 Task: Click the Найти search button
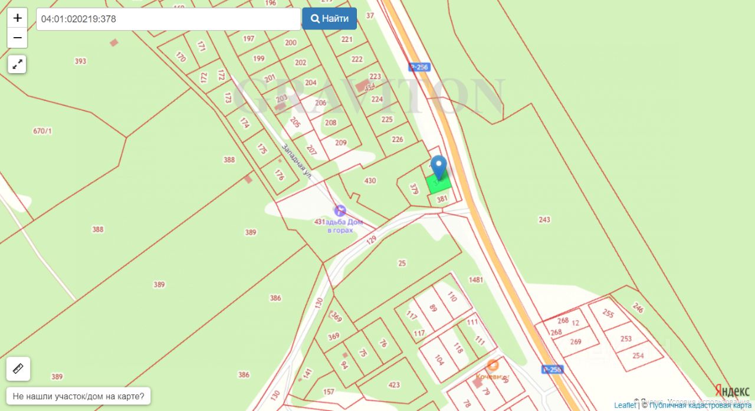[x=329, y=19]
